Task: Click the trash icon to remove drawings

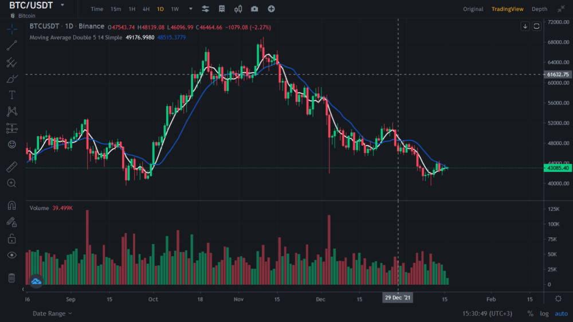Action: tap(11, 278)
